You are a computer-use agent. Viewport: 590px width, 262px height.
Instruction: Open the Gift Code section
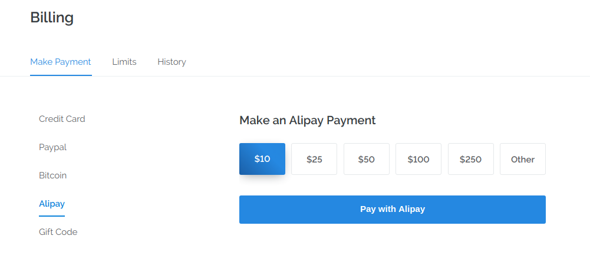pos(58,232)
